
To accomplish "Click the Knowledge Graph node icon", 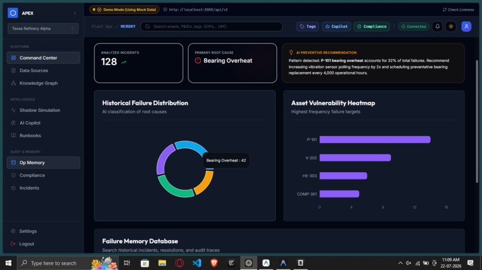I will pyautogui.click(x=14, y=83).
